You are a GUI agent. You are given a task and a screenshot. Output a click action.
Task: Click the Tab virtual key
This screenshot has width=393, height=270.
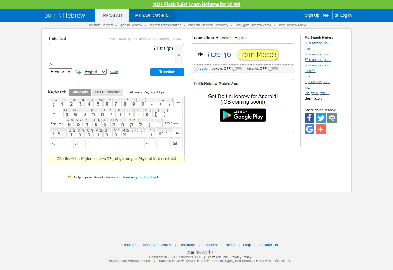click(x=56, y=113)
